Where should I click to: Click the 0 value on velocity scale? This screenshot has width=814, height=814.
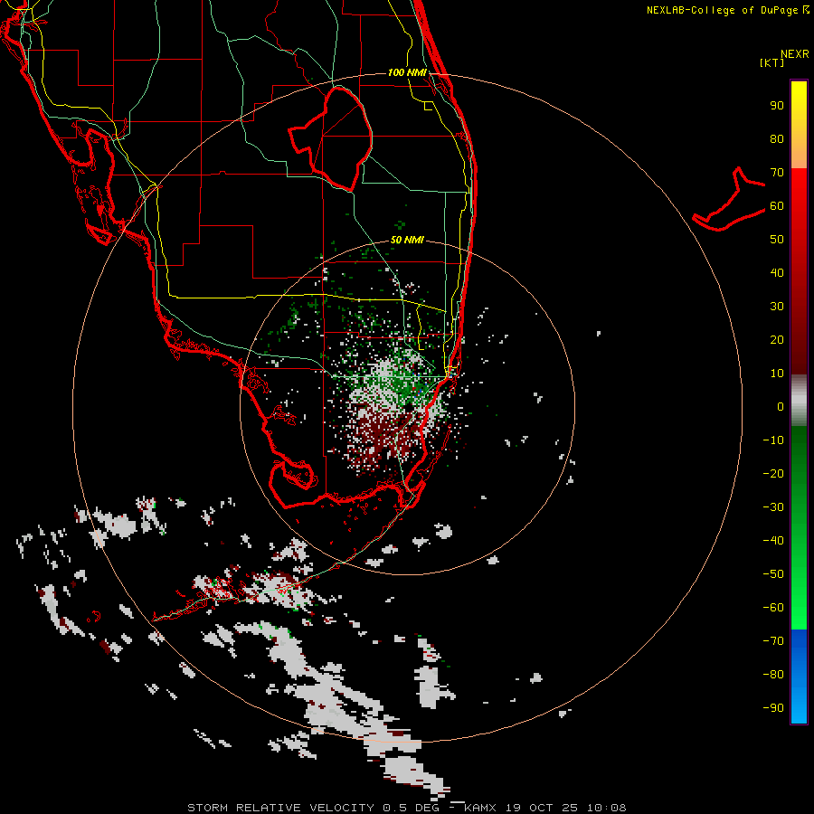[781, 406]
